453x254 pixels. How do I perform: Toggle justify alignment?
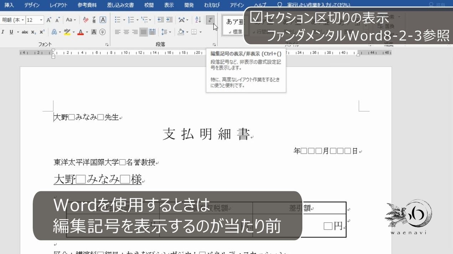point(143,32)
